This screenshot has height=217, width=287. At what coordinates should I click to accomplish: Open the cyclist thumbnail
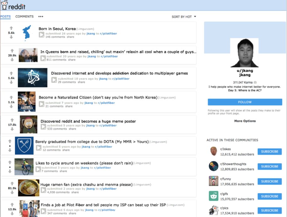pyautogui.click(x=24, y=167)
